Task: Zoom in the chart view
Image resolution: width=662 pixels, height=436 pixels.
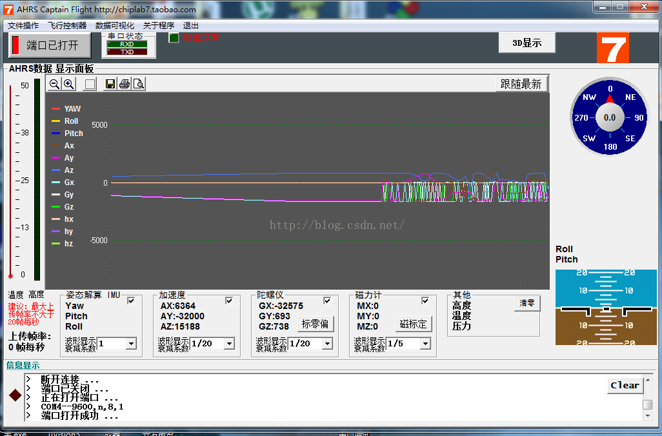Action: tap(68, 84)
